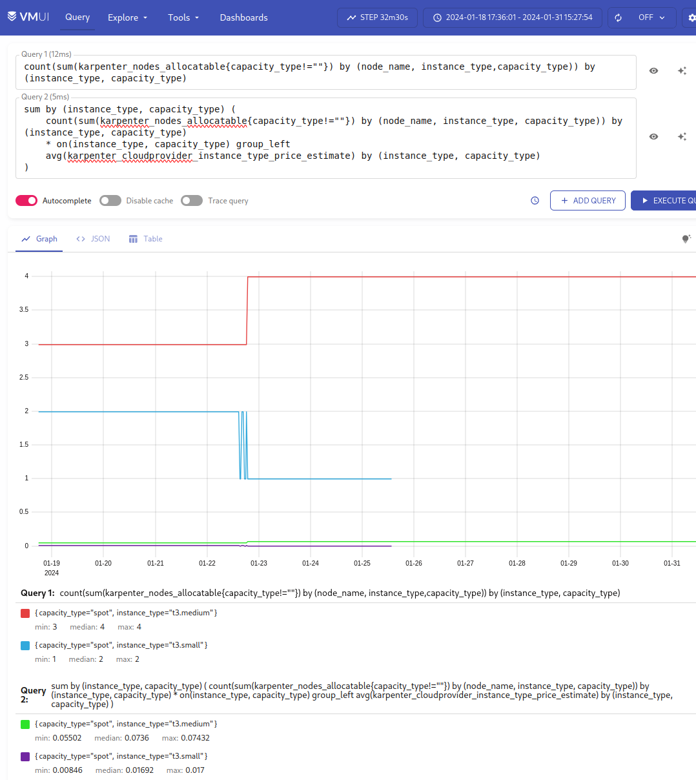Open the Tools dropdown menu
This screenshot has width=696, height=780.
(x=183, y=17)
